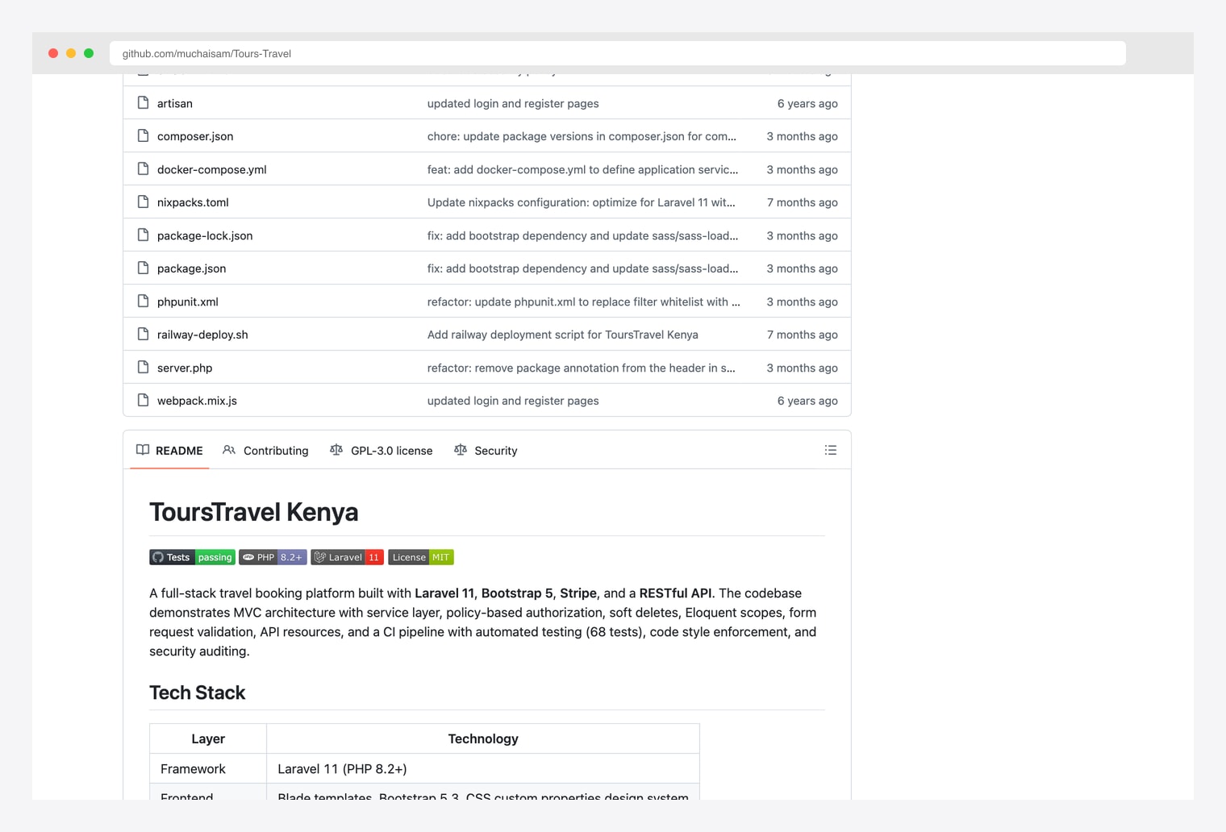Click the 'Technology' table header
Viewport: 1226px width, 832px height.
tap(483, 738)
